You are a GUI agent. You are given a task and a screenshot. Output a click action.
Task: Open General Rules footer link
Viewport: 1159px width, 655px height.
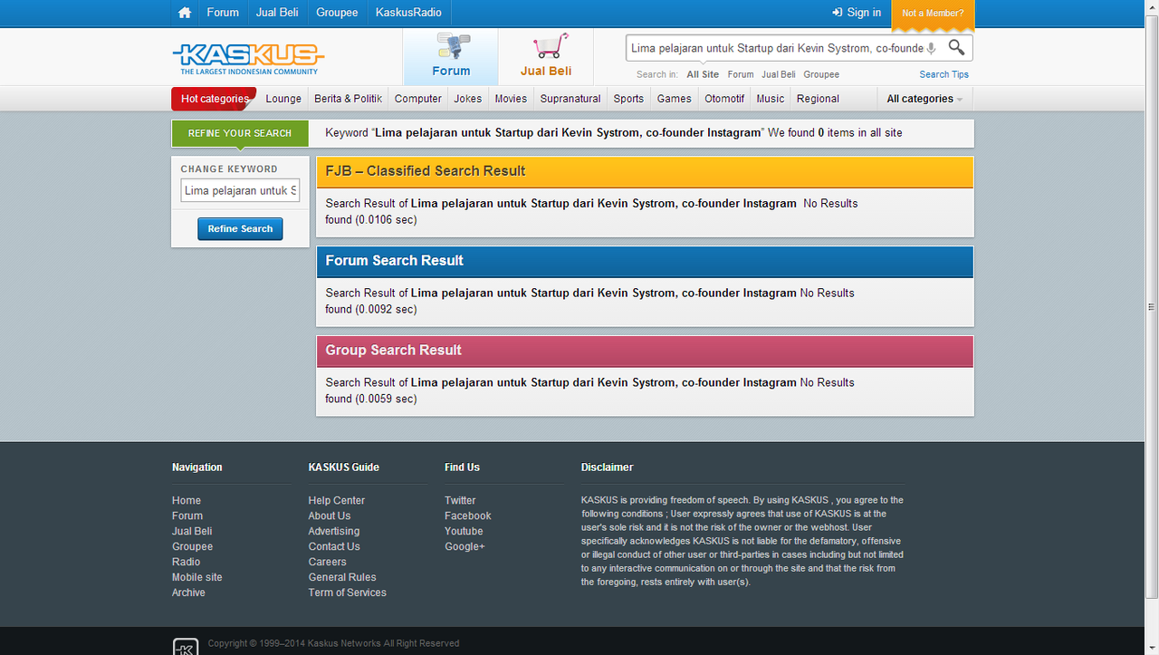(x=342, y=577)
